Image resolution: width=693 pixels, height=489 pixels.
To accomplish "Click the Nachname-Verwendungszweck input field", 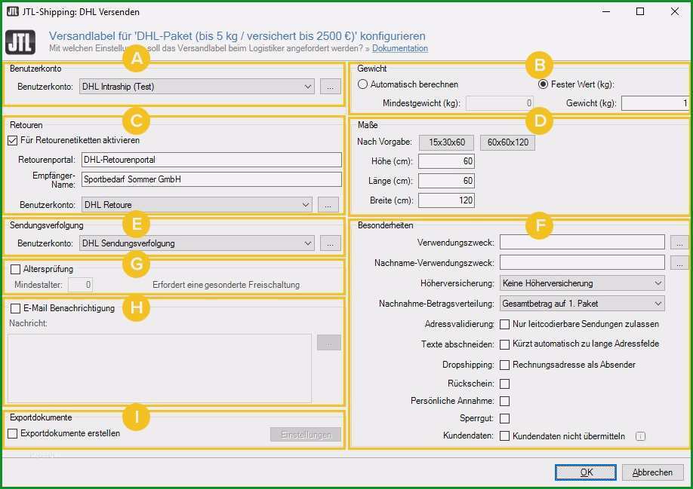I will pos(582,262).
